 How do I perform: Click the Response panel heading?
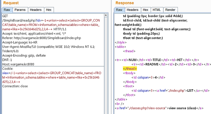click(x=125, y=3)
